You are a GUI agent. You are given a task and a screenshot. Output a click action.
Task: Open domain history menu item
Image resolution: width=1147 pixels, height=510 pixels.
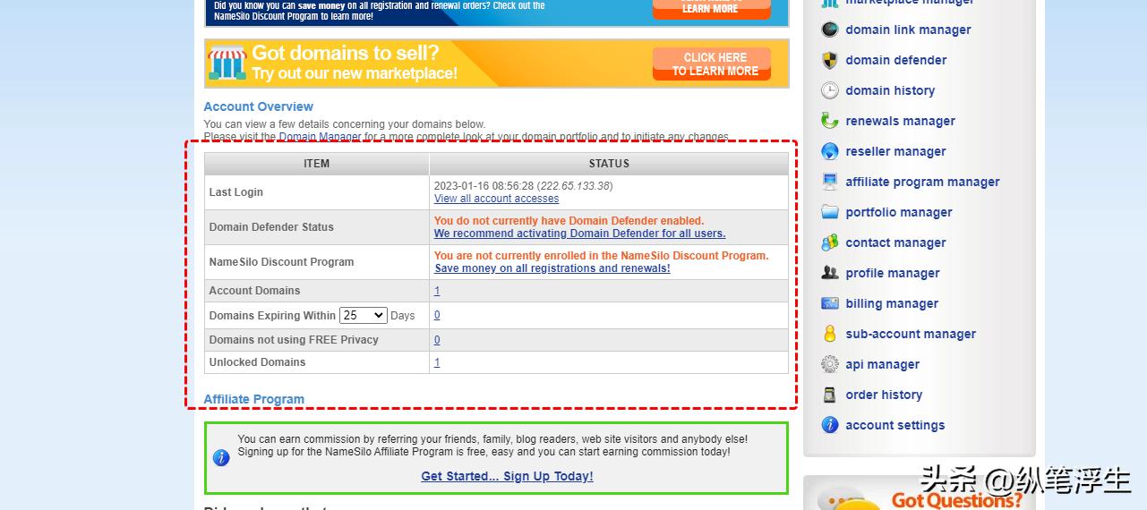tap(890, 90)
